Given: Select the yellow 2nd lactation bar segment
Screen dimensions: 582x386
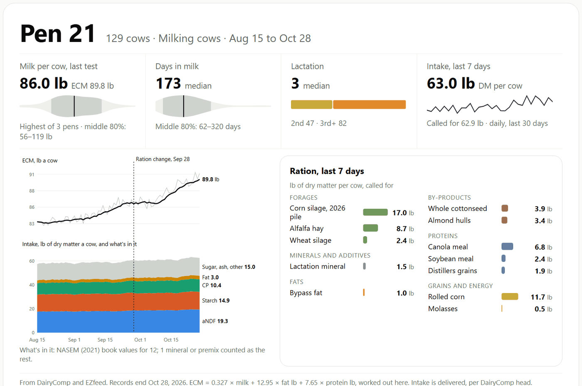Looking at the screenshot, I should pyautogui.click(x=311, y=105).
